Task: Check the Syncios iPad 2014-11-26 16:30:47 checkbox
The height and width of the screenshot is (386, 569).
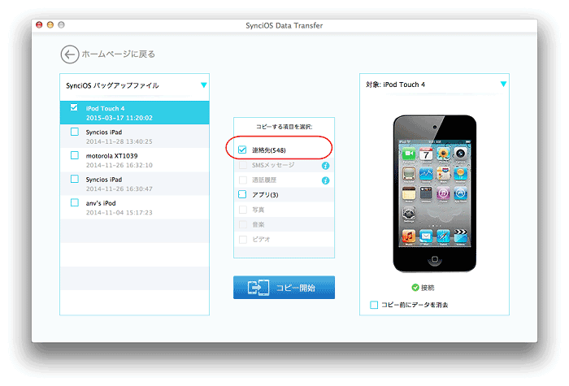Action: [x=75, y=179]
